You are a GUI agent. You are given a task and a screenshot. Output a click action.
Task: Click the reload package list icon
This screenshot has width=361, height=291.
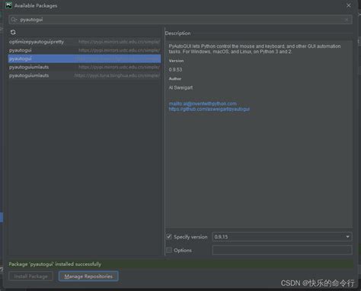13,32
